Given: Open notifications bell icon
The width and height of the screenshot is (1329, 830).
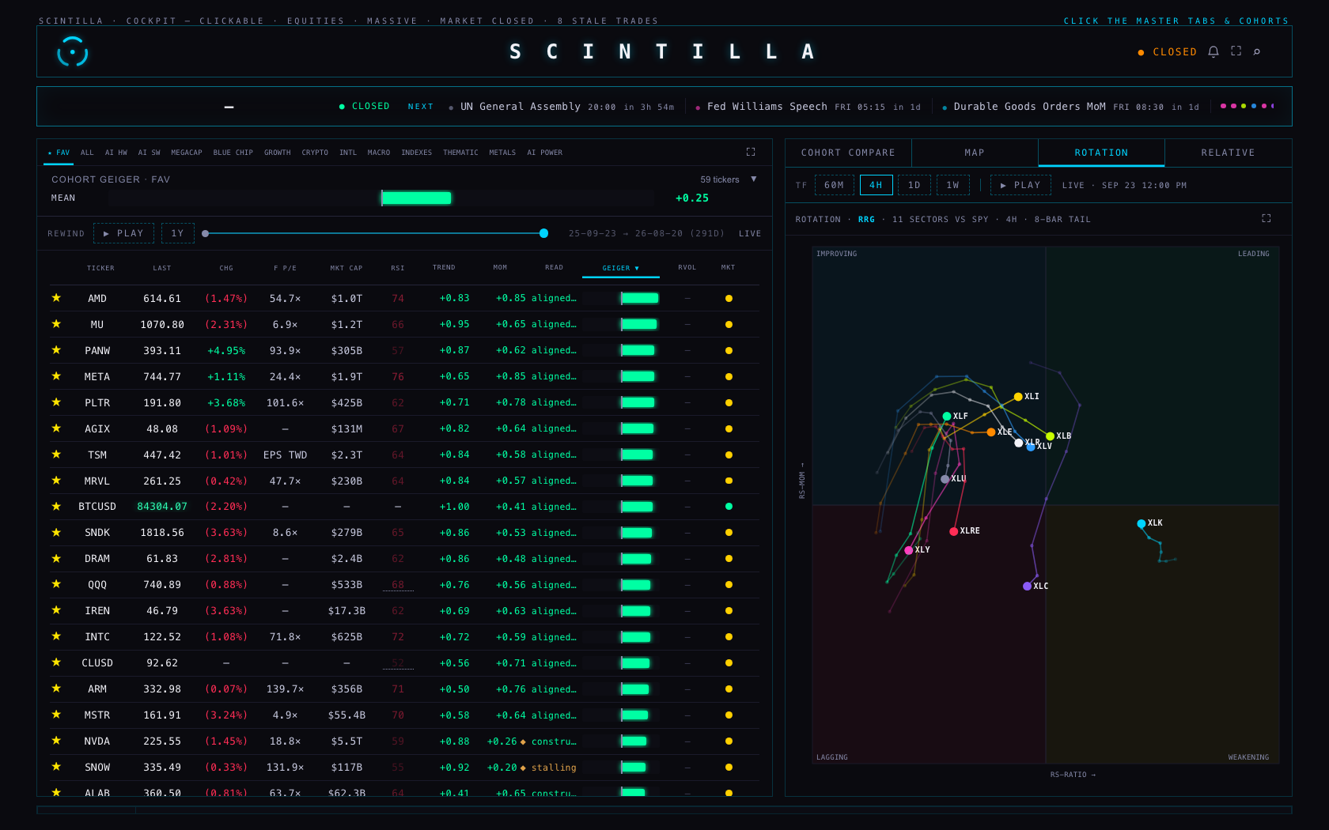Looking at the screenshot, I should coord(1213,51).
